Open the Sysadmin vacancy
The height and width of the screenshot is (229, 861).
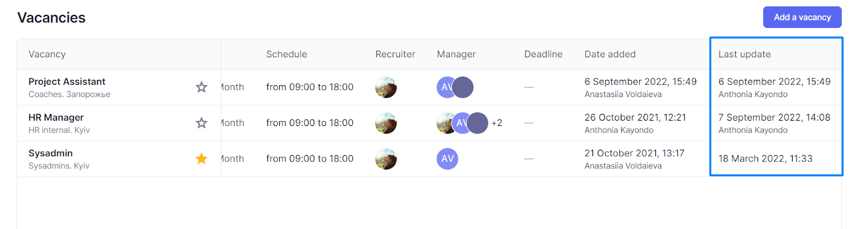(51, 153)
